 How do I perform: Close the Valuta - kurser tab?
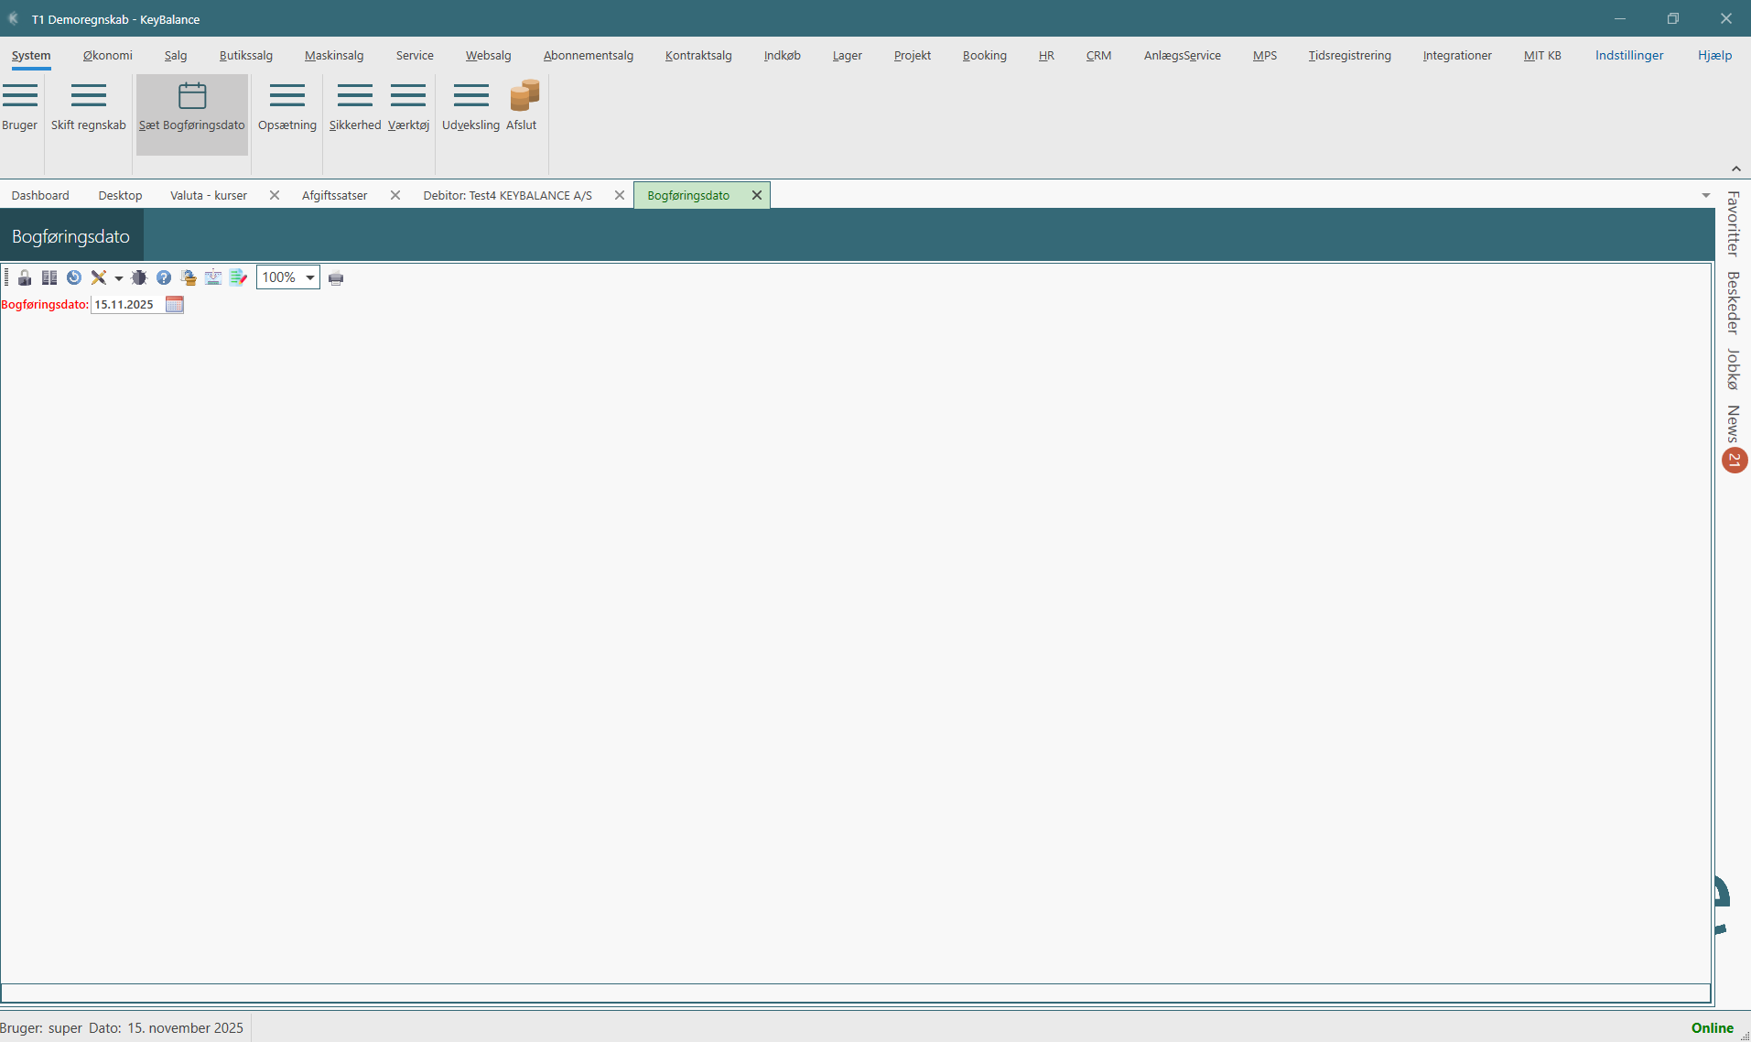pos(274,195)
